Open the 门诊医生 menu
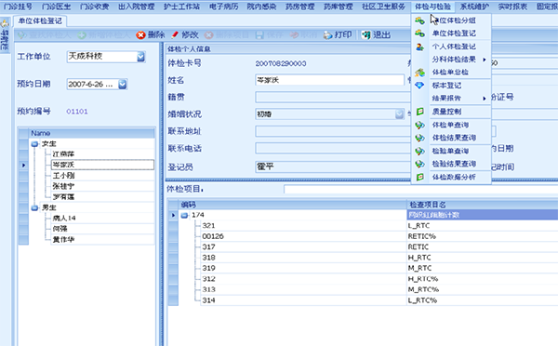 pos(56,7)
